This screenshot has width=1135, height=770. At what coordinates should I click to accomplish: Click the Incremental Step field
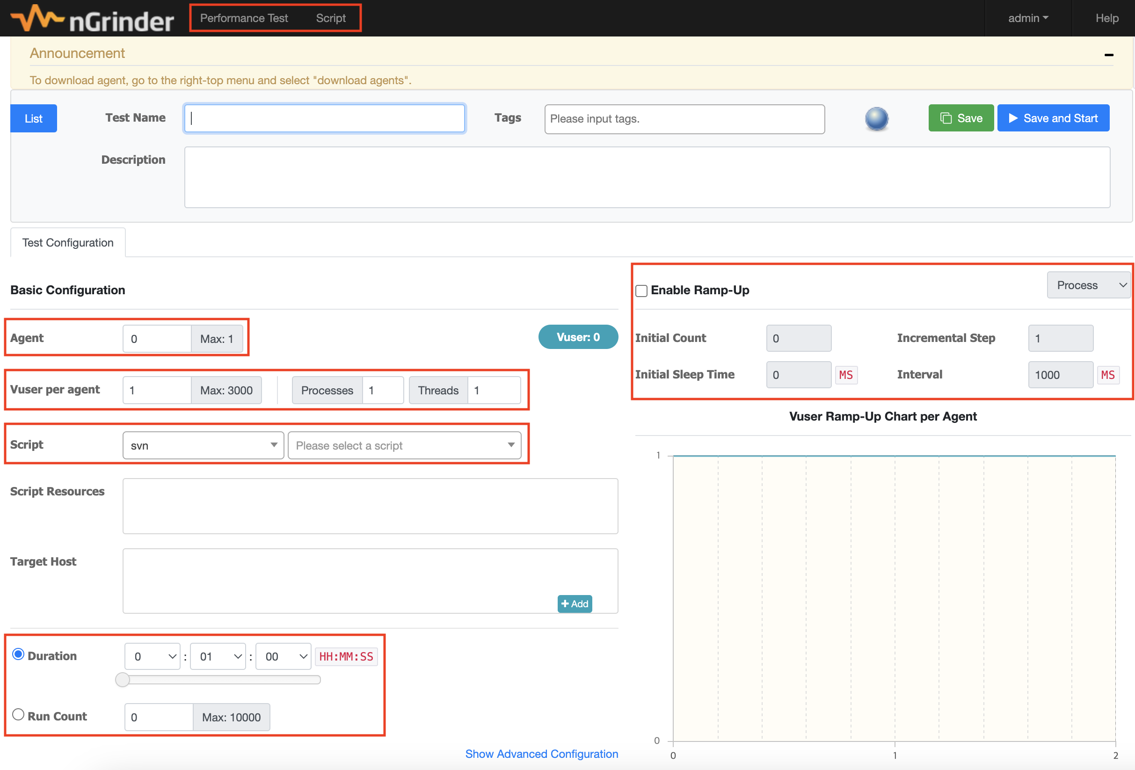tap(1060, 338)
